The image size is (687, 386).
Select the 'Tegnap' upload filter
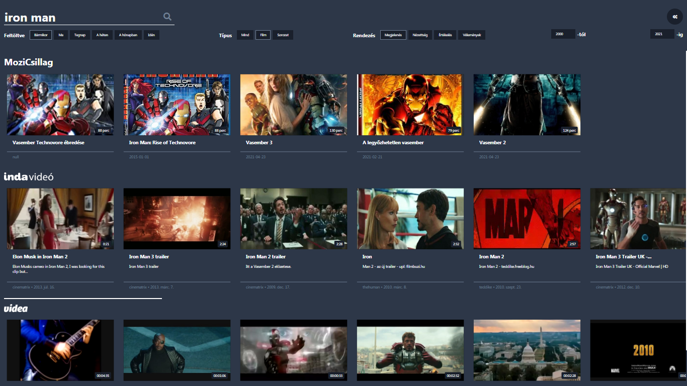point(79,35)
